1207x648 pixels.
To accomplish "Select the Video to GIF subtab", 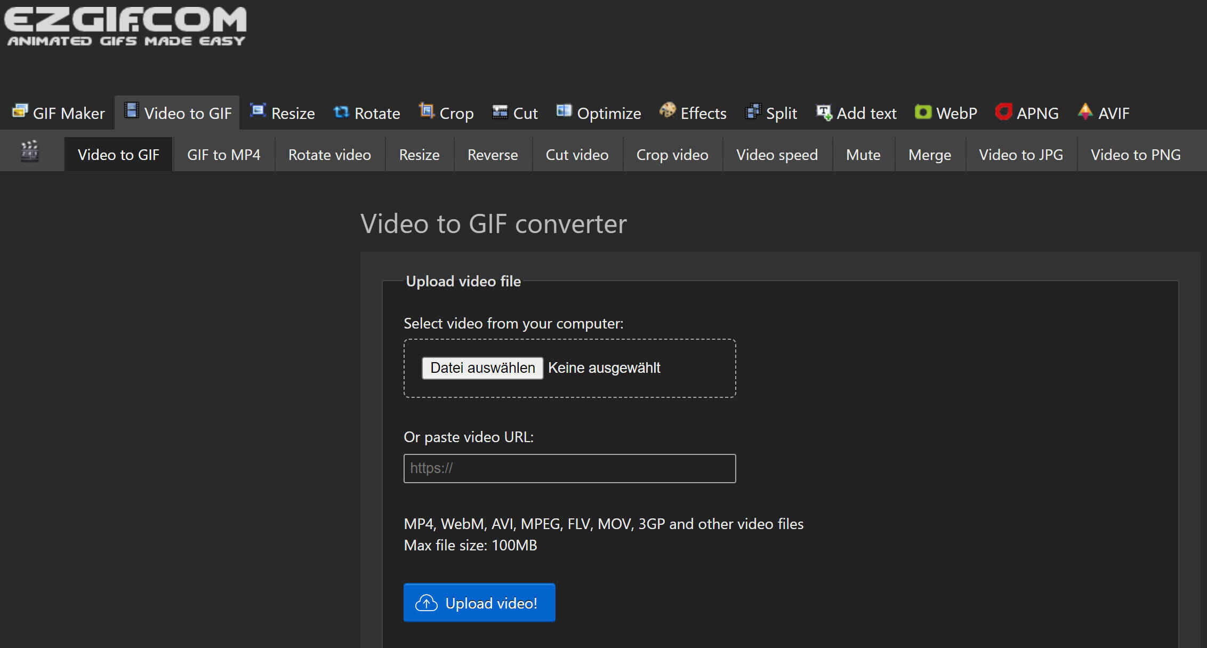I will click(118, 155).
